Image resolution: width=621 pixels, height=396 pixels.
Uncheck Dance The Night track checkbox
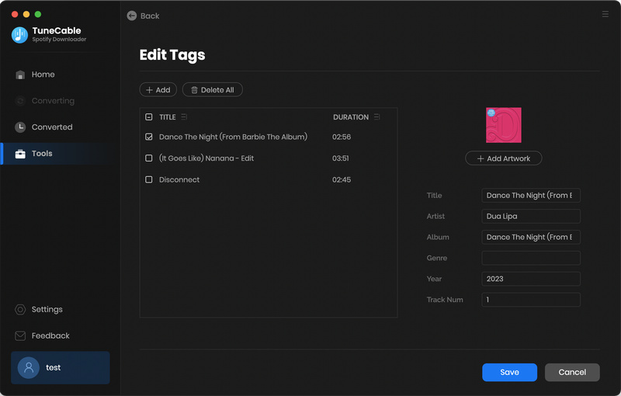(149, 137)
